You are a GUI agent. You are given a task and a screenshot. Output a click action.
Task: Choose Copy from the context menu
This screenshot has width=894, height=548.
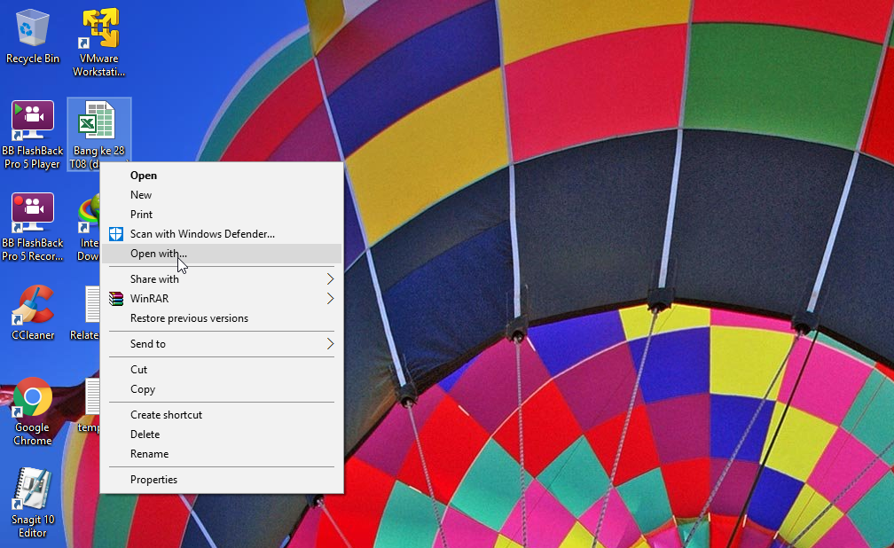[223, 389]
